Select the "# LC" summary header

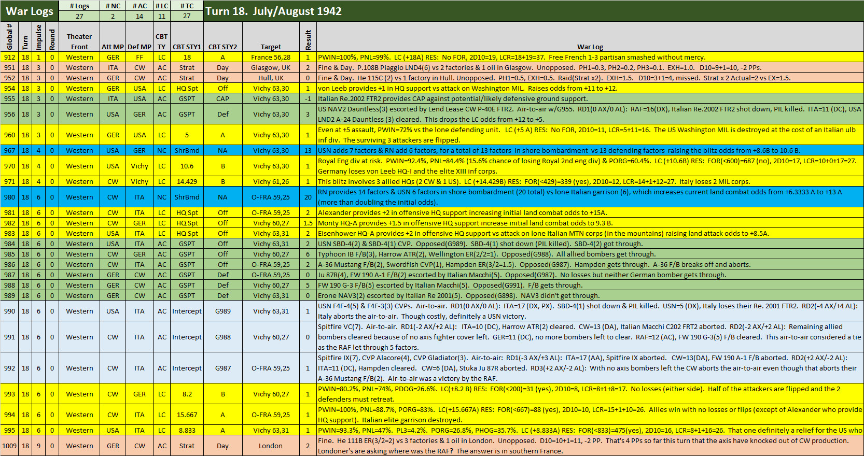click(162, 6)
